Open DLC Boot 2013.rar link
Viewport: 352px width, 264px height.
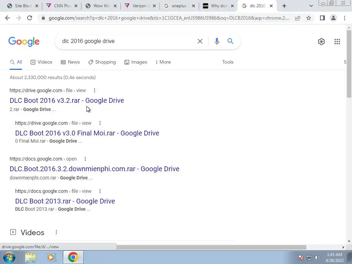click(x=65, y=201)
